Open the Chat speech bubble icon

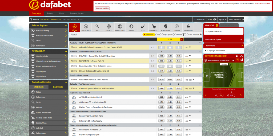click(215, 19)
